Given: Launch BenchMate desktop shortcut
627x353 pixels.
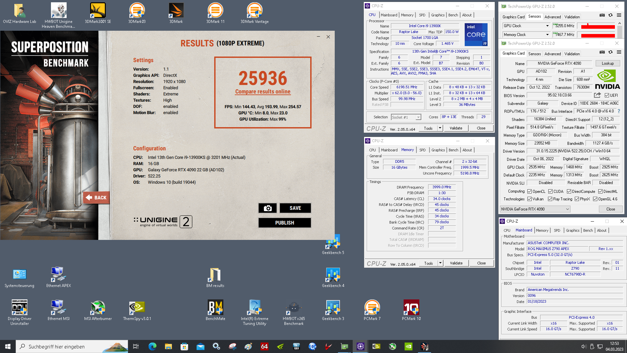Looking at the screenshot, I should [216, 311].
